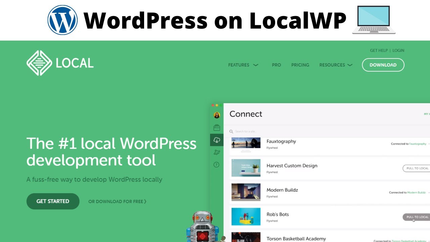Image resolution: width=430 pixels, height=242 pixels.
Task: Expand the Resources menu chevron
Action: coord(350,65)
